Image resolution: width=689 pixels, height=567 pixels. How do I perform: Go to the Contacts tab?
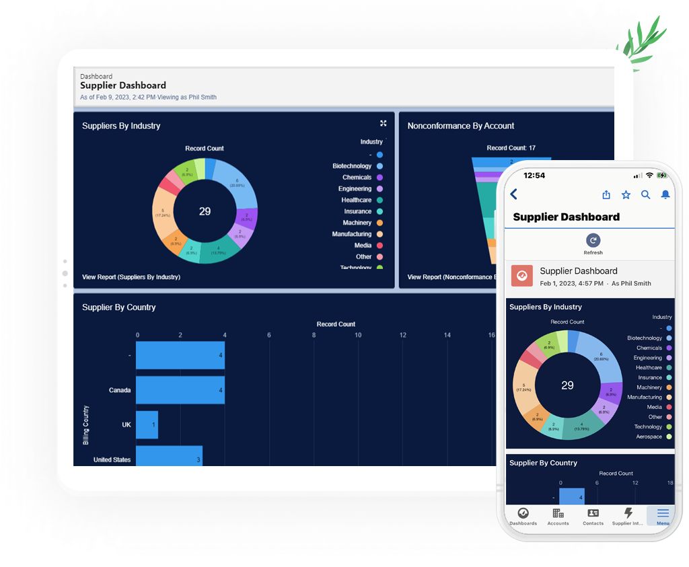coord(593,516)
